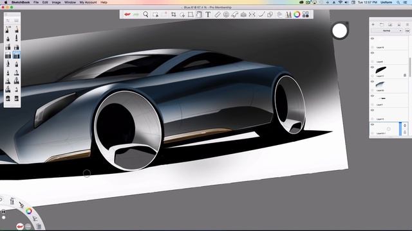Image resolution: width=412 pixels, height=231 pixels.
Task: Select the Zoom magnifier tool
Action: (x=145, y=14)
